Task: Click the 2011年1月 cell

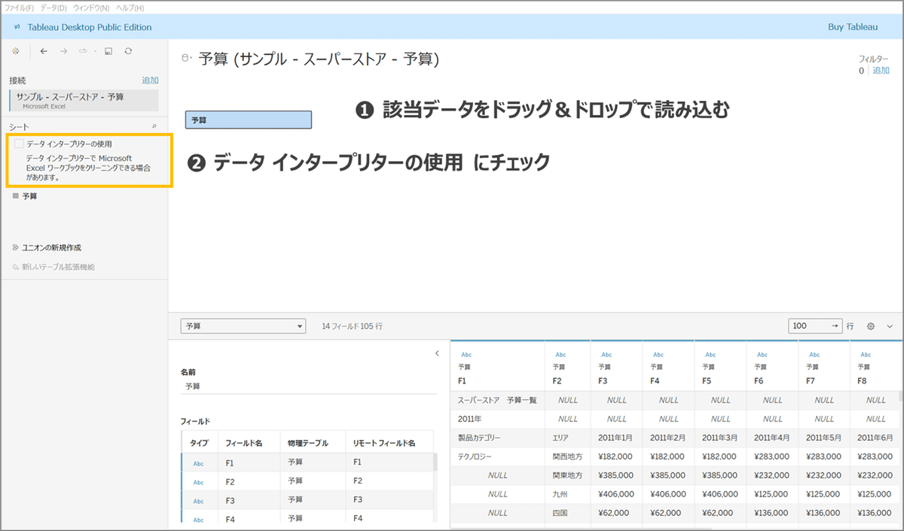Action: 617,438
